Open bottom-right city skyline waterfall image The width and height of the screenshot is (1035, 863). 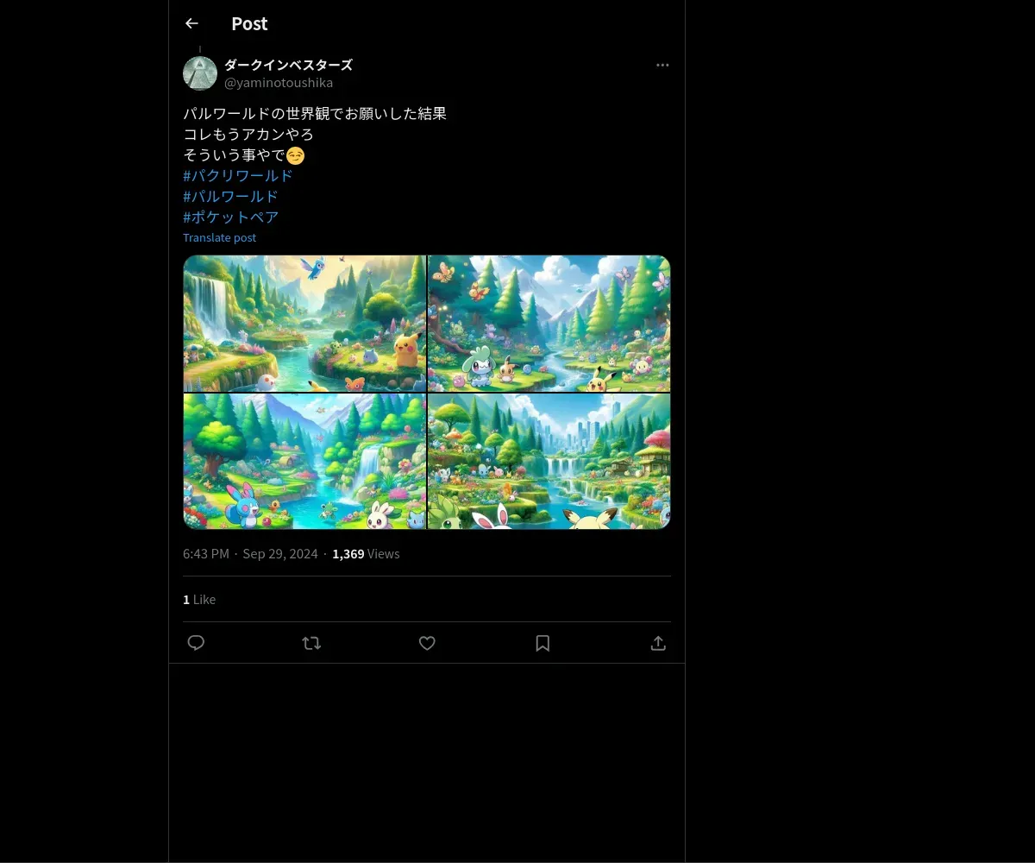pyautogui.click(x=549, y=461)
